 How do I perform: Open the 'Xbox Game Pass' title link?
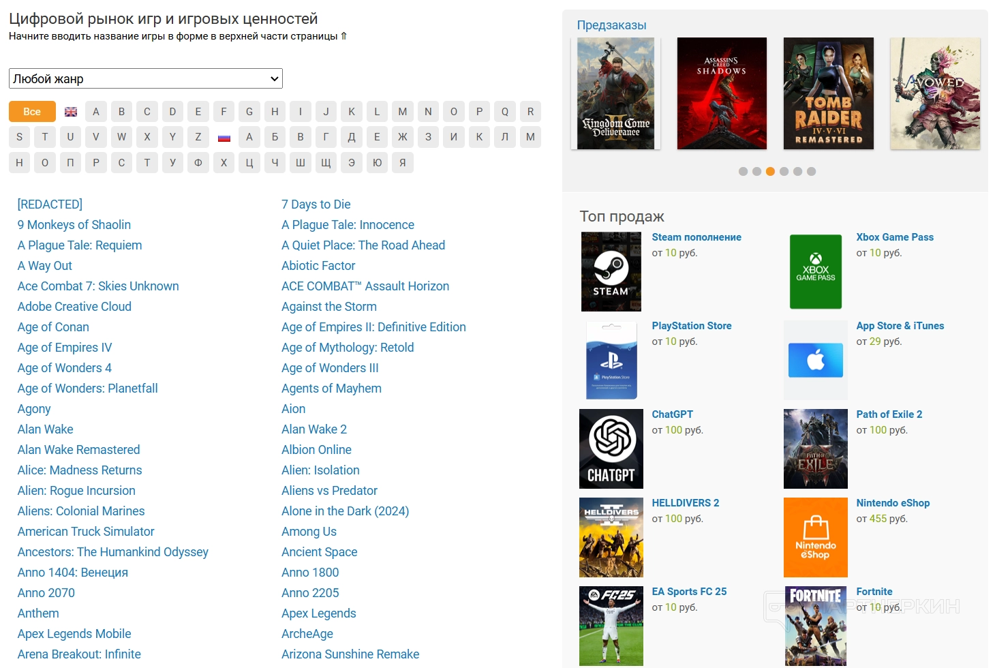pyautogui.click(x=895, y=237)
